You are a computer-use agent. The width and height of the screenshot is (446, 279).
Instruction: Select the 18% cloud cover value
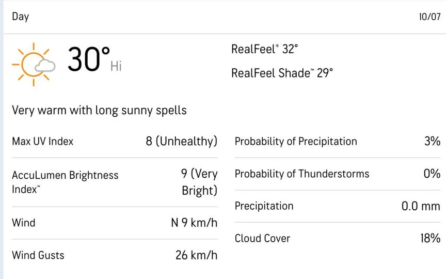tap(431, 238)
